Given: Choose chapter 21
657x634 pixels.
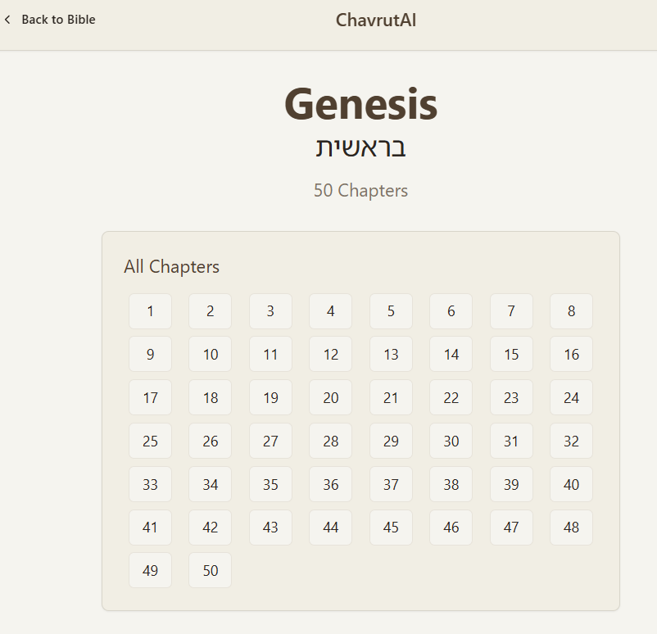Looking at the screenshot, I should click(391, 397).
